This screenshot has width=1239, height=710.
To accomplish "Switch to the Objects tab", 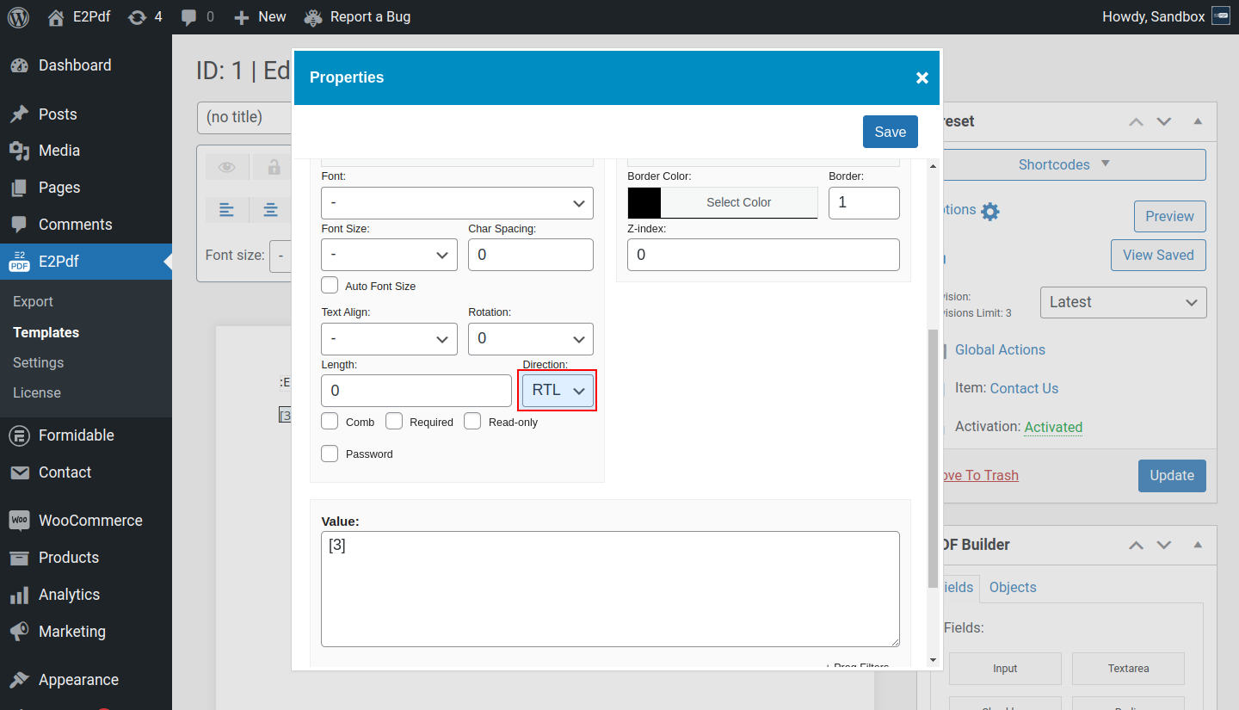I will point(1012,587).
